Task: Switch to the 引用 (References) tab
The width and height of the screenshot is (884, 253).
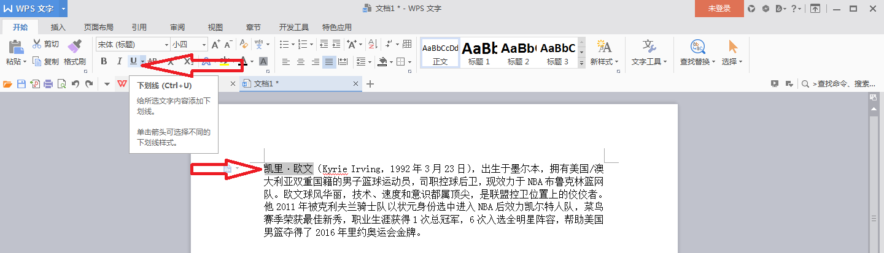Action: click(139, 27)
